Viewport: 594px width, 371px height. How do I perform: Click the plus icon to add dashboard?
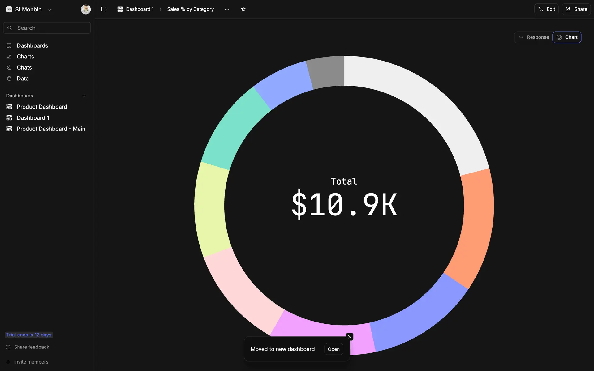point(84,96)
